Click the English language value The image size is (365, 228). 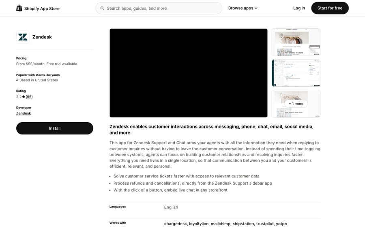(x=171, y=207)
